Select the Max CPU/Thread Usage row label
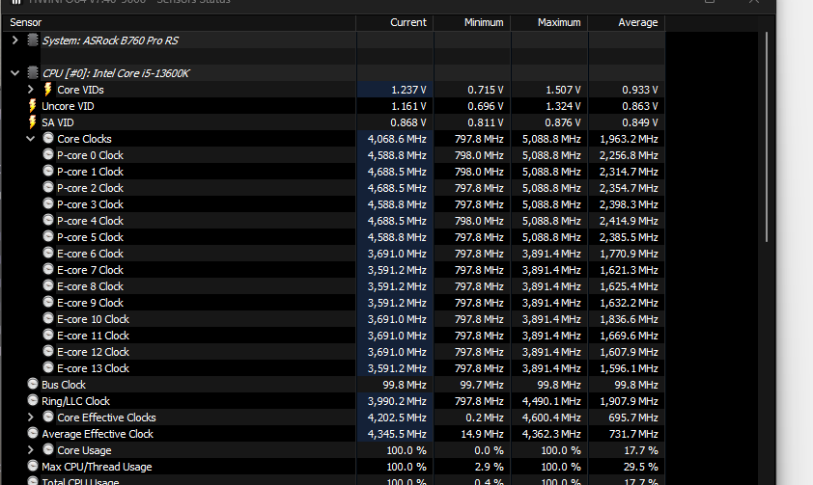 click(x=97, y=467)
